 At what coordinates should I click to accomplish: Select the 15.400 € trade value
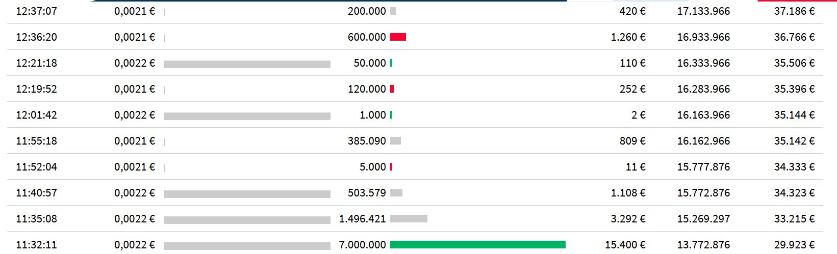(x=625, y=245)
